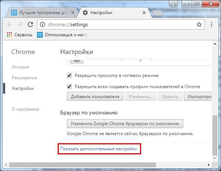221x171 pixels.
Task: Click the user profile button in title bar
Action: point(173,4)
